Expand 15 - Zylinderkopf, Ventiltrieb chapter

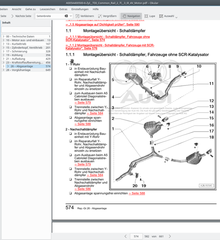pos(3,48)
